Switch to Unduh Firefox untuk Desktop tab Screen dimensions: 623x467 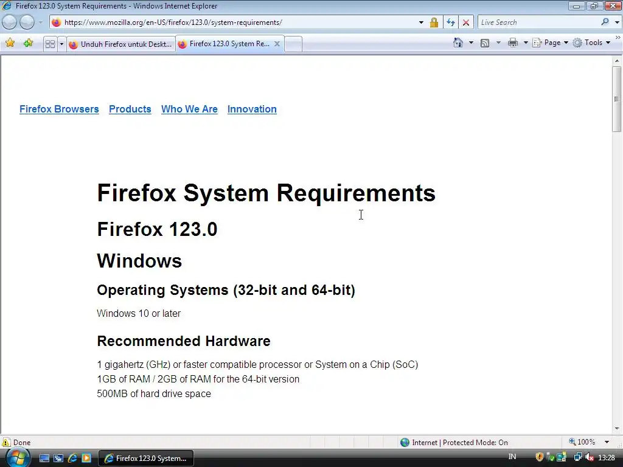[121, 44]
